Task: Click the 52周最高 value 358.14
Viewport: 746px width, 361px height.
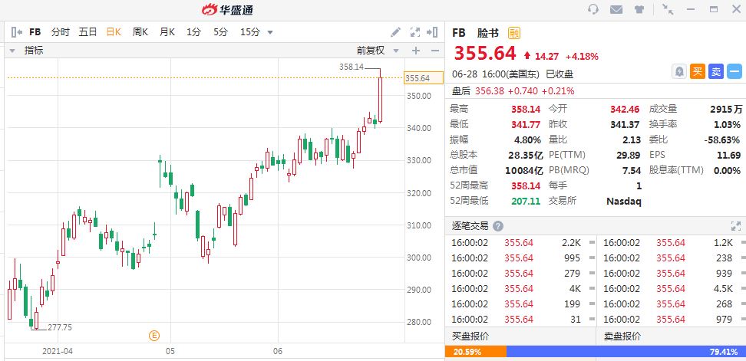Action: 526,185
